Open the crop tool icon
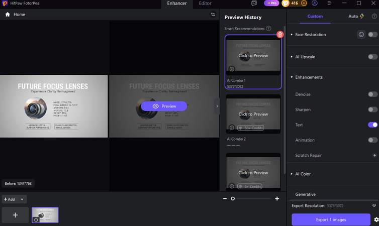Screen dimensions: 379x226 tap(213, 15)
